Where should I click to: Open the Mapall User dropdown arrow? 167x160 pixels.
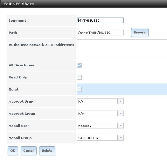[x=121, y=126]
